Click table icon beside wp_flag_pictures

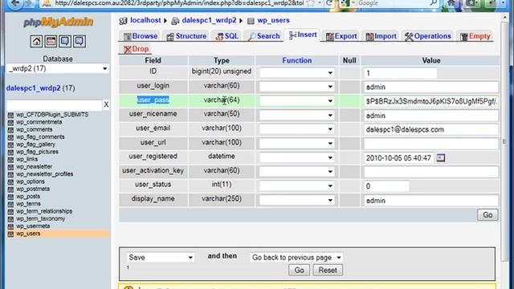click(10, 152)
